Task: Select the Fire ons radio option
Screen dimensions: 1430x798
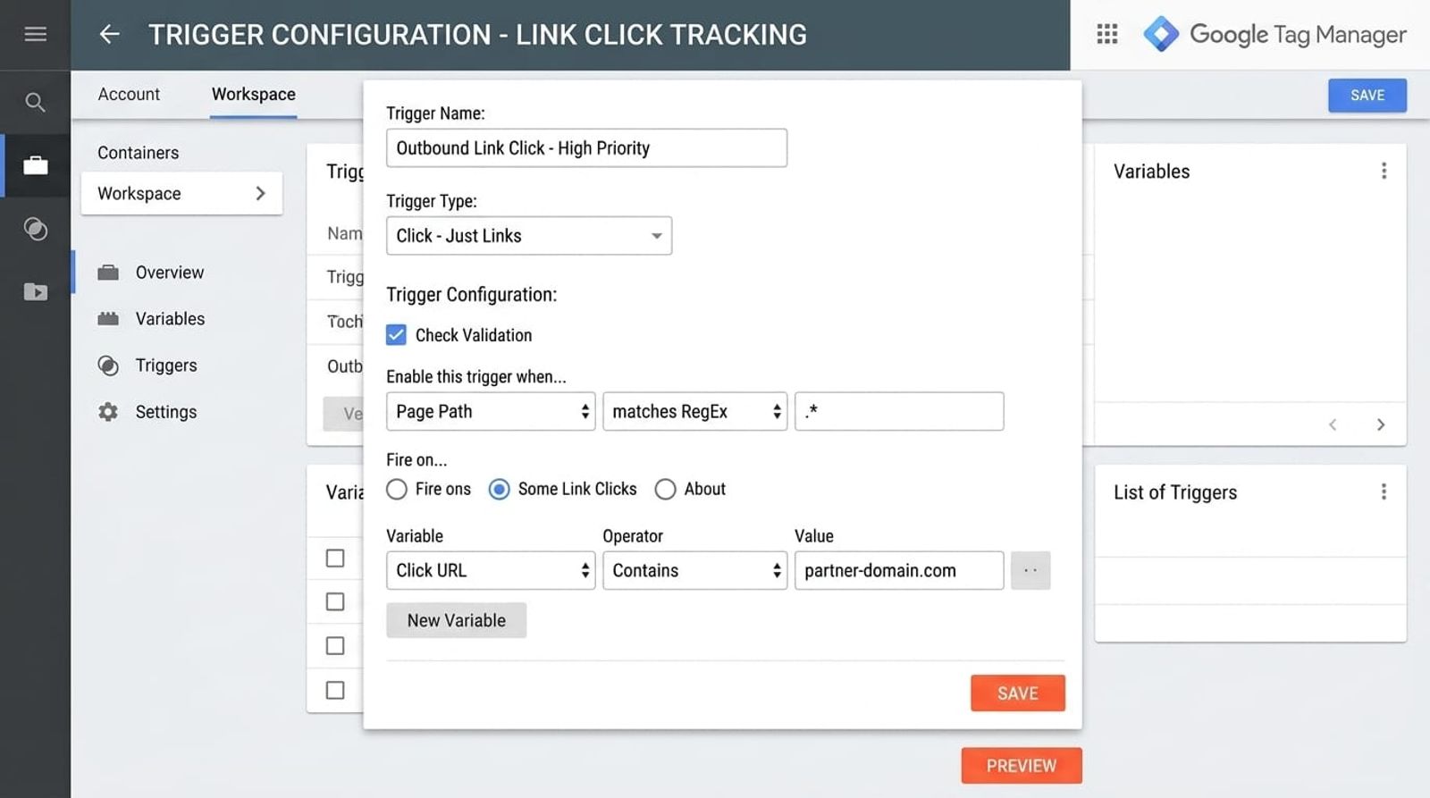Action: coord(397,490)
